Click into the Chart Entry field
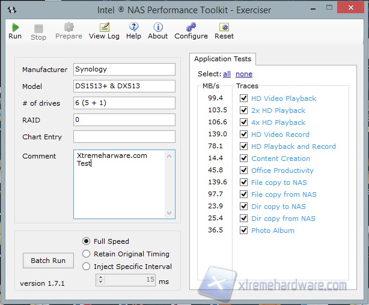369x305 pixels. (124, 137)
